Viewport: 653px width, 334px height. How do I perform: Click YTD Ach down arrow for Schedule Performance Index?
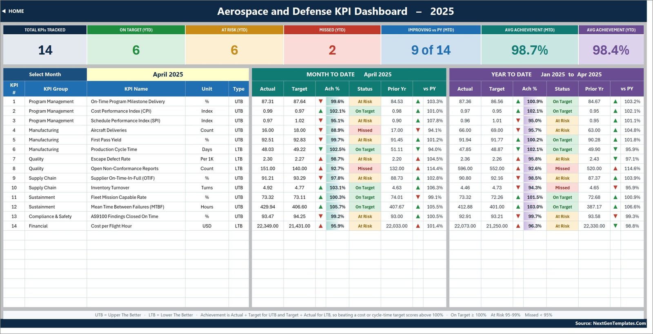(x=518, y=120)
